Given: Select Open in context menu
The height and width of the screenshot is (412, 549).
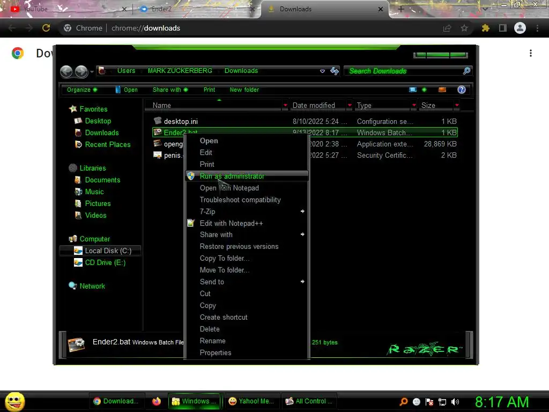Looking at the screenshot, I should 247,141.
